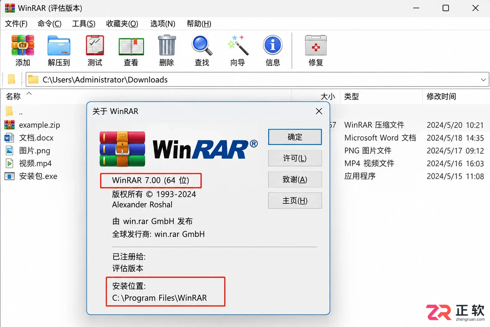Select the 文档.docx Word file icon
Screen dimensions: 490x327
click(x=10, y=138)
